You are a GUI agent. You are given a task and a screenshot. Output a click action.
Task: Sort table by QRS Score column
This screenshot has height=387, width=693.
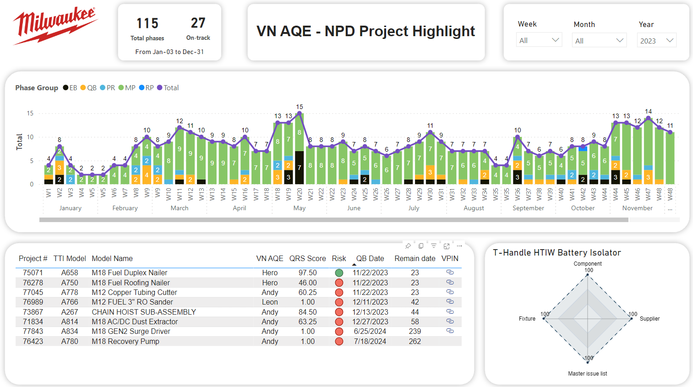(307, 258)
